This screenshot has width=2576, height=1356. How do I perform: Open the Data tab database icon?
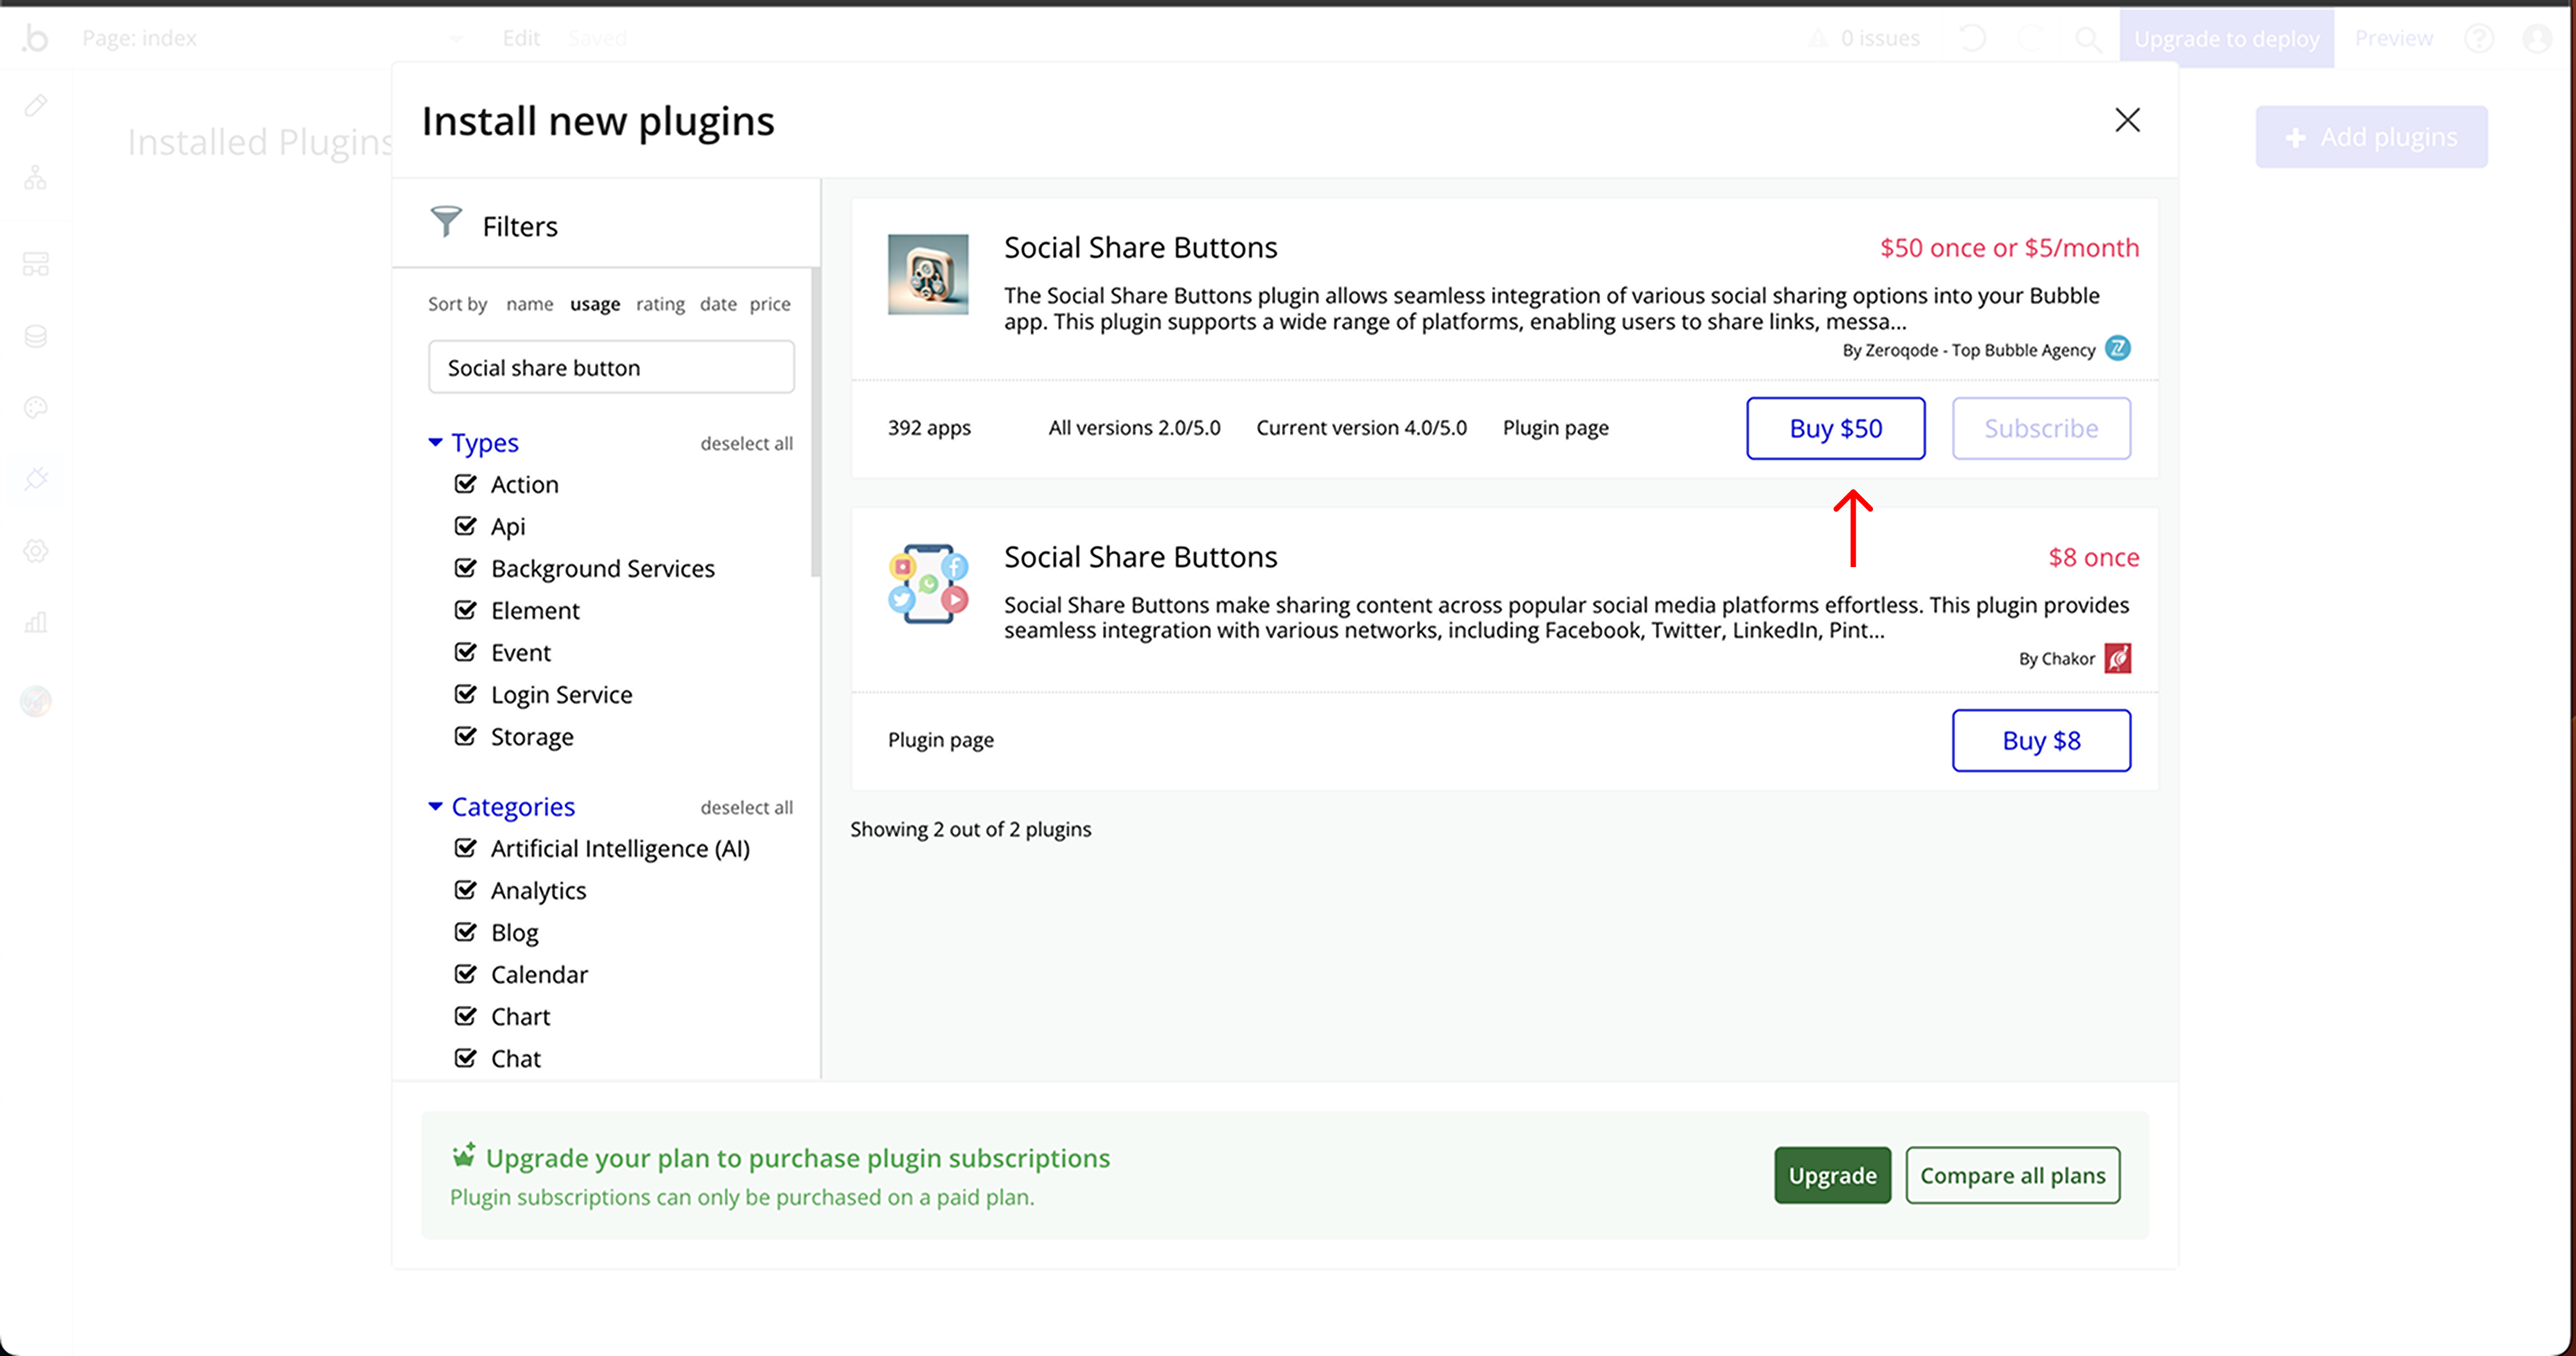coord(36,336)
